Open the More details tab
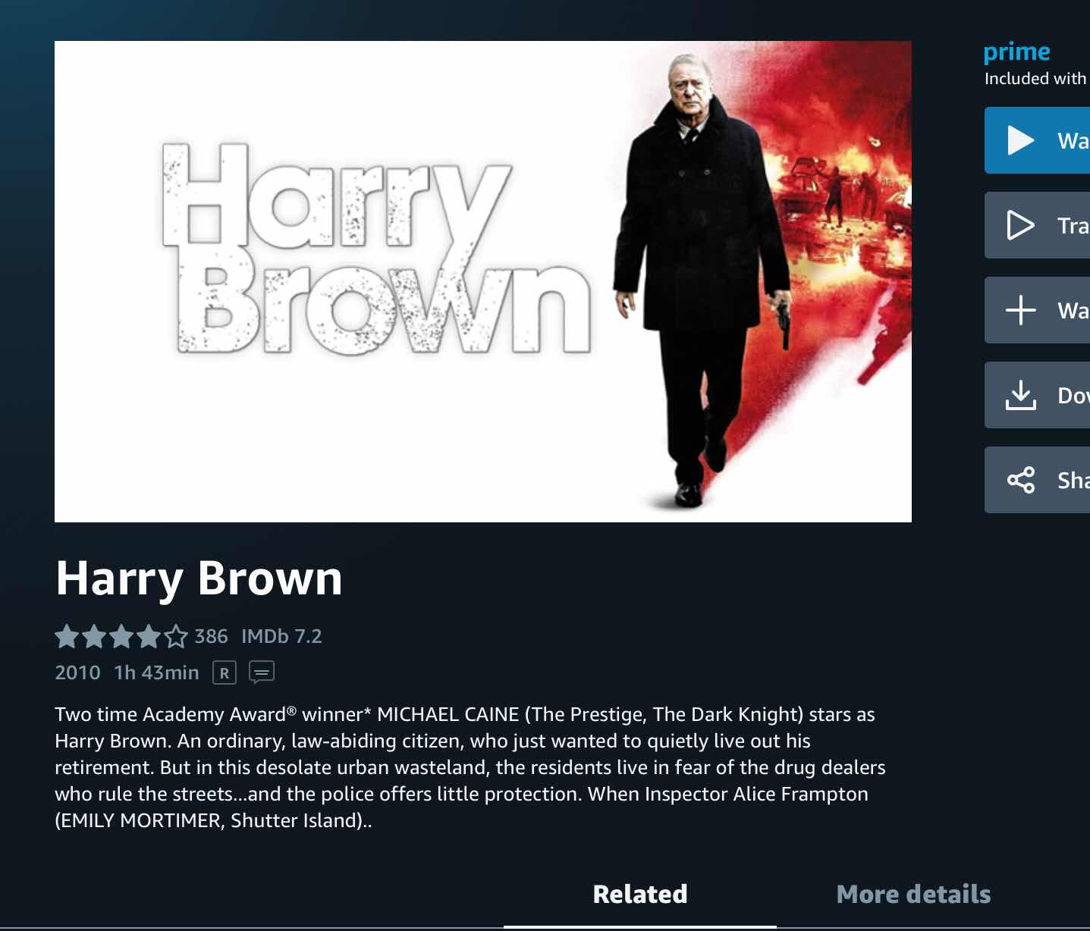The width and height of the screenshot is (1090, 931). coord(913,895)
